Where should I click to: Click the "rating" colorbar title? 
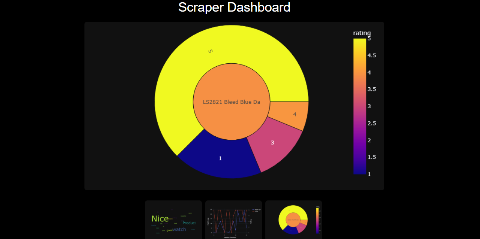[x=361, y=33]
